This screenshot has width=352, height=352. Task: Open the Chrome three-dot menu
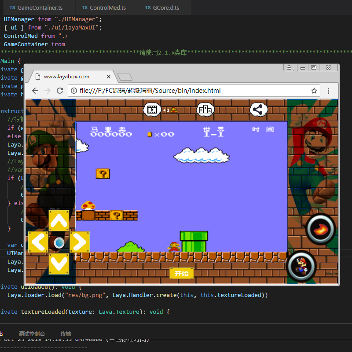[x=328, y=91]
